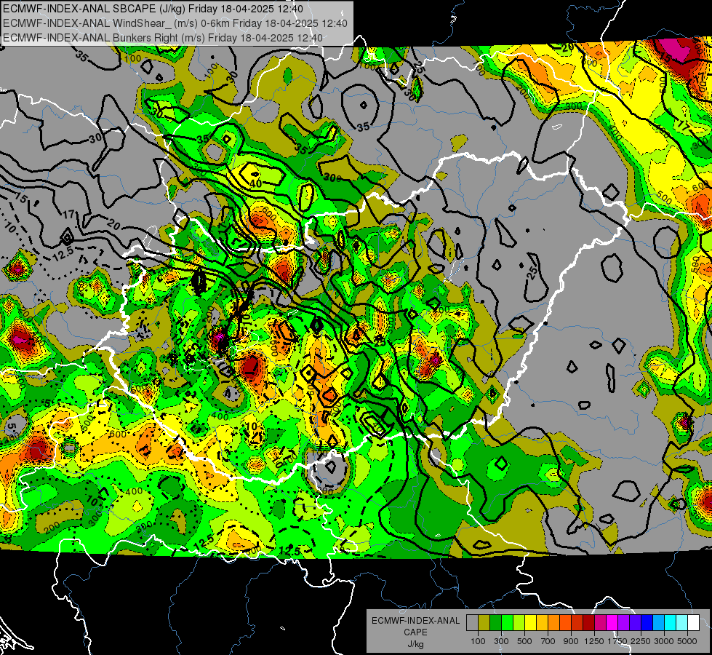Pick the violet purple legend swatch
The image size is (712, 655).
pos(623,623)
